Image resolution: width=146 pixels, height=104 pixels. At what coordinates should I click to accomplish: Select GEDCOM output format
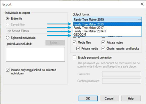pos(107,34)
